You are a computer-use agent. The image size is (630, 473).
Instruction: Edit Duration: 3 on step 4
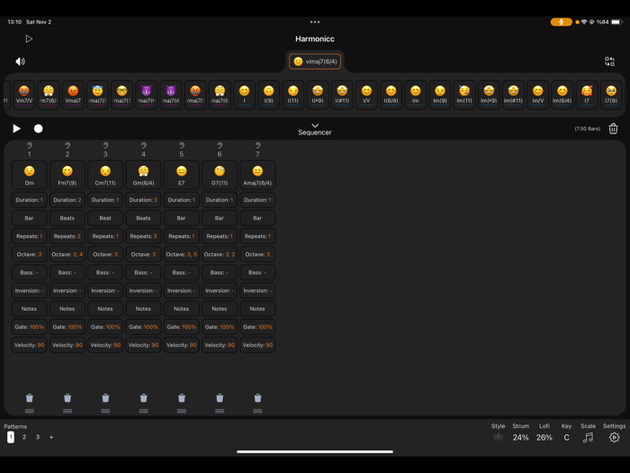point(143,200)
